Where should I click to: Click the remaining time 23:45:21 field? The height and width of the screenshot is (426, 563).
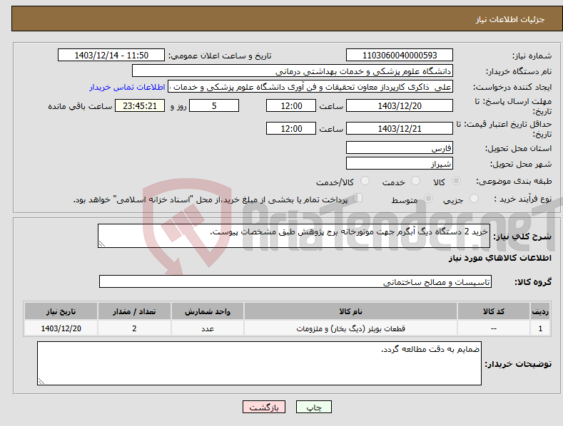140,105
